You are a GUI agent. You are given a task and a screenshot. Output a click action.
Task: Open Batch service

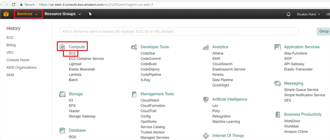point(73,80)
